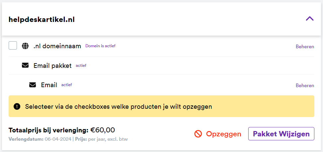
Task: Select the Email sub-item label
Action: [49, 85]
